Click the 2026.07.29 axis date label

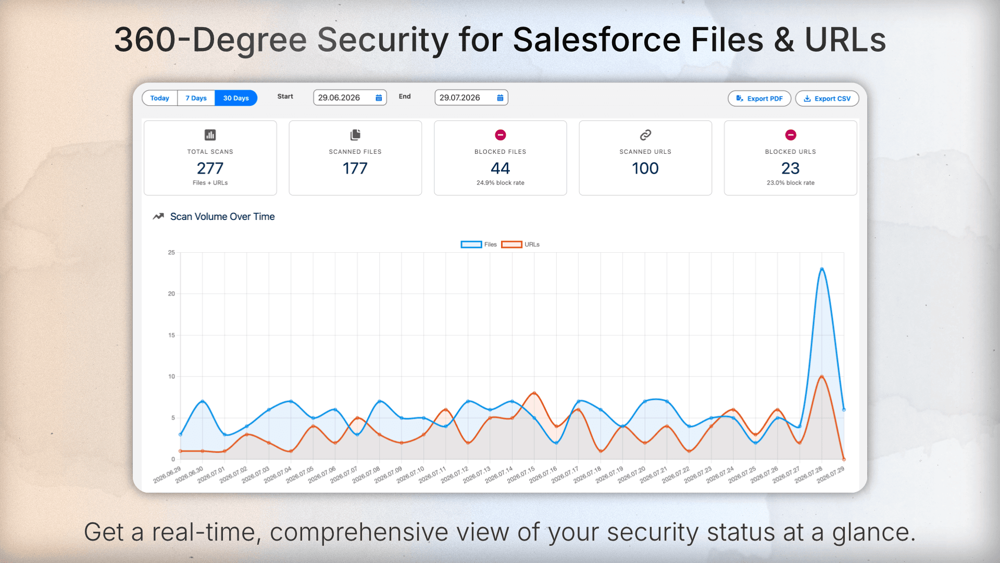(831, 474)
